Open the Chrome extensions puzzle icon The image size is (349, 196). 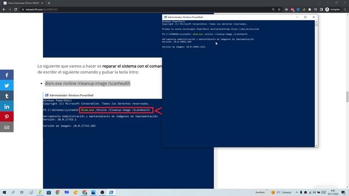coord(310,10)
